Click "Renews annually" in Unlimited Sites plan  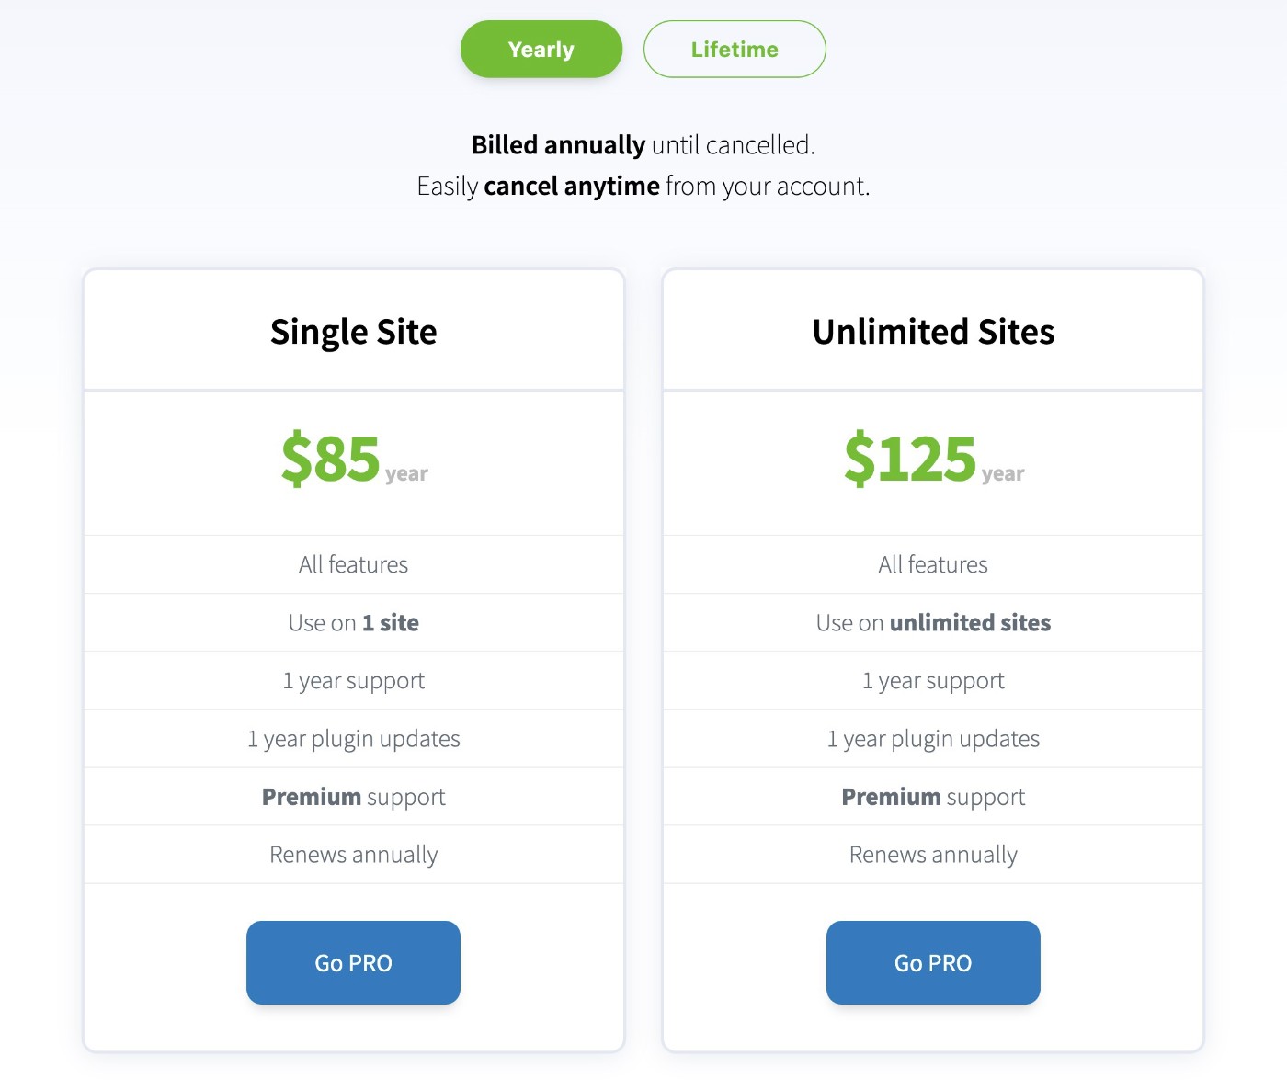tap(933, 855)
